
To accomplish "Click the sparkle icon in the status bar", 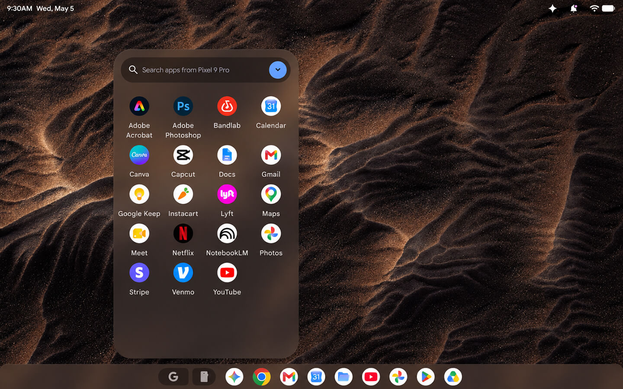I will pyautogui.click(x=552, y=8).
